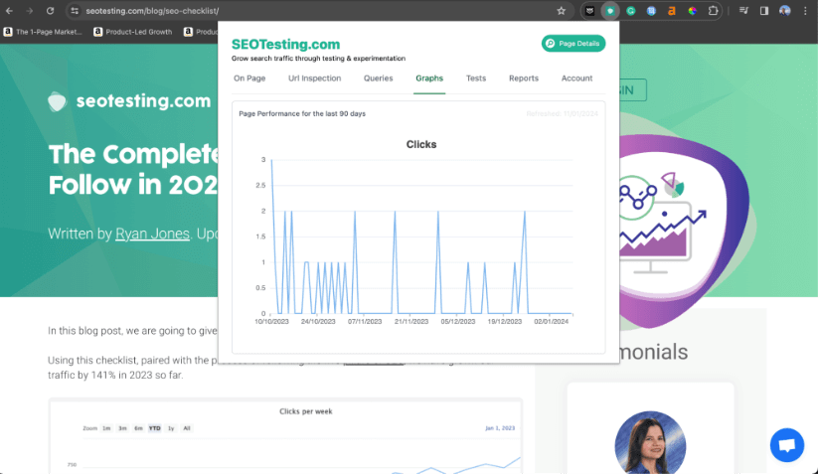Open Chrome three-dot menu
Image resolution: width=818 pixels, height=474 pixels.
[x=805, y=10]
